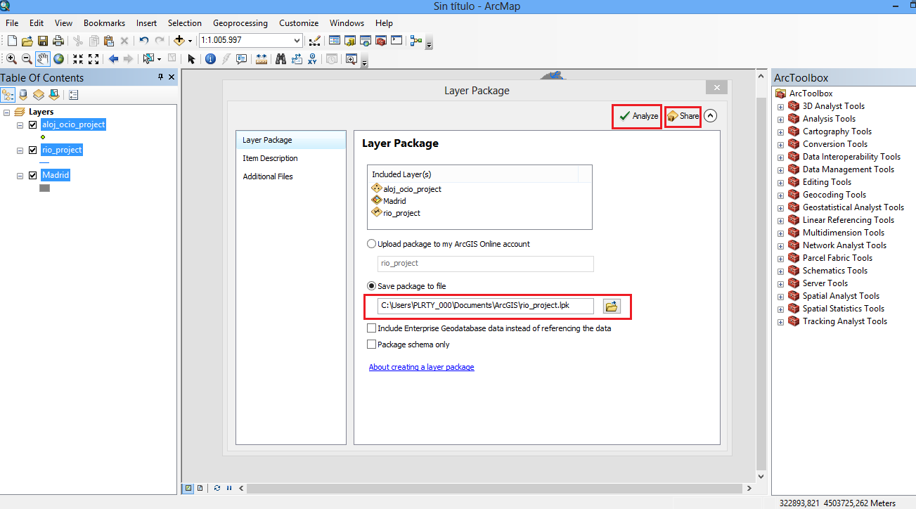Open the Bookmarks menu
Image resolution: width=916 pixels, height=509 pixels.
coord(104,23)
